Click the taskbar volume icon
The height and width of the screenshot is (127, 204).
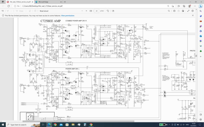[184, 125]
